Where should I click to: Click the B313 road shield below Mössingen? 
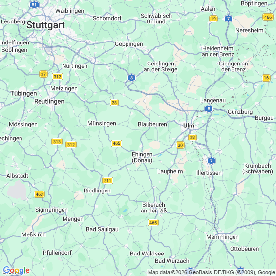click(57, 142)
